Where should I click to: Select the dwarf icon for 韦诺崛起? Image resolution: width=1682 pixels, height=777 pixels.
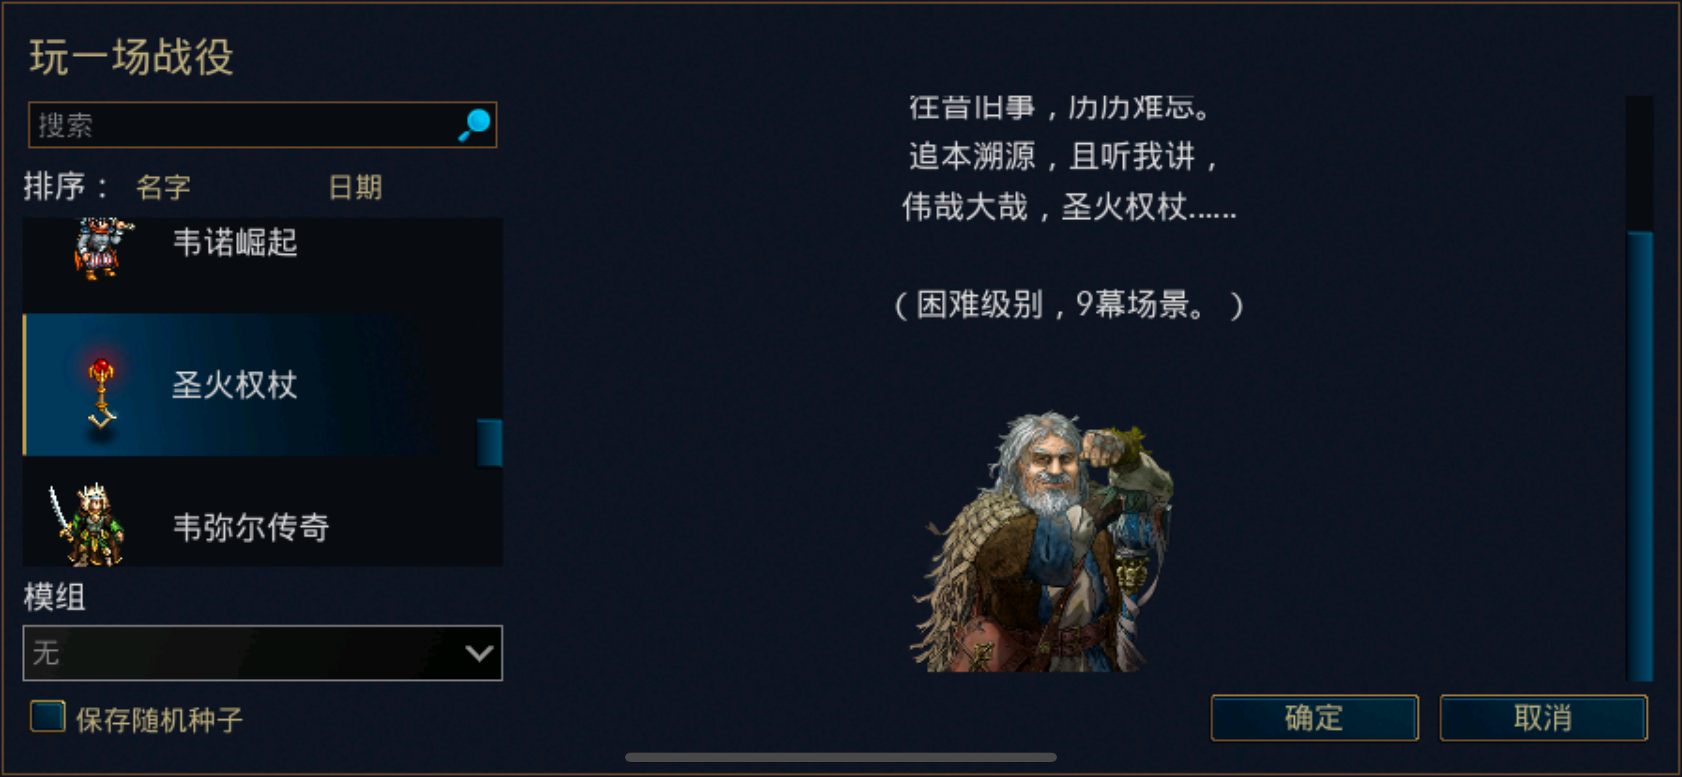[101, 249]
